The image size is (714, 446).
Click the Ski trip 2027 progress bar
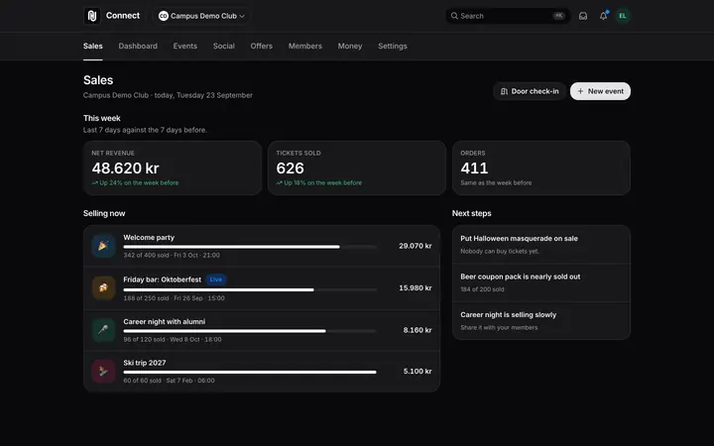[250, 372]
